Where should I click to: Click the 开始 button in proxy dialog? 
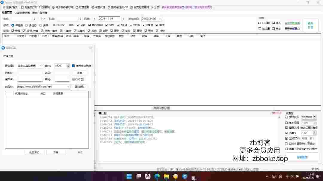click(x=56, y=152)
